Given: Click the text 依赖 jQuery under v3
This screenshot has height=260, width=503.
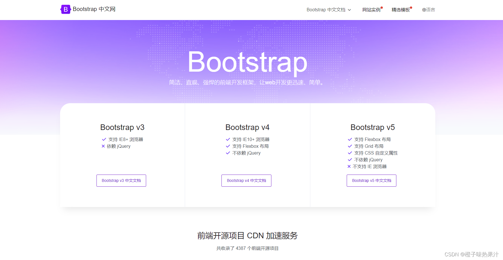Looking at the screenshot, I should (119, 146).
